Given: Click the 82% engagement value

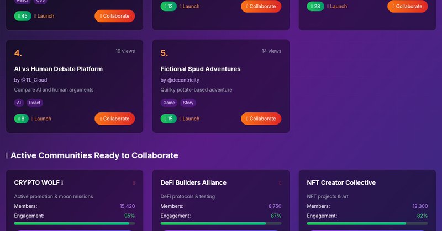Looking at the screenshot, I should pyautogui.click(x=422, y=216).
